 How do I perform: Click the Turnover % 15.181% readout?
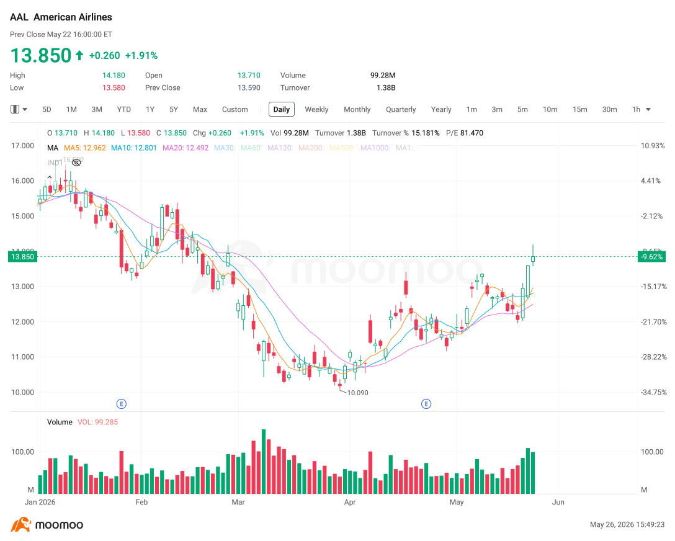[x=406, y=133]
